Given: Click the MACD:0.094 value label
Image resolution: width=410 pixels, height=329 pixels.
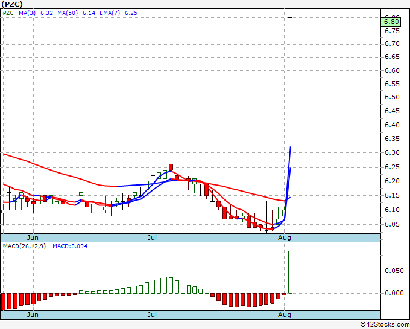Looking at the screenshot, I should click(x=70, y=246).
